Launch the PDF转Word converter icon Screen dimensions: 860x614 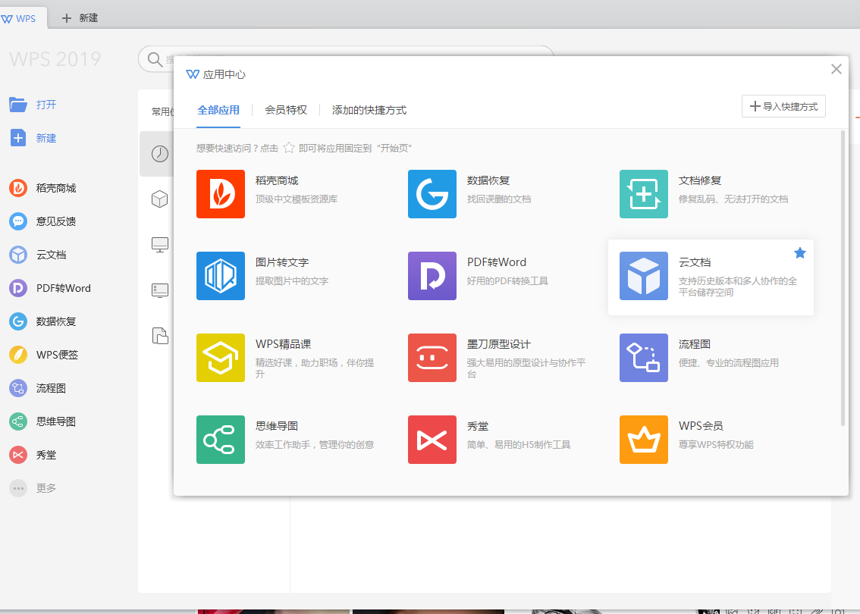coord(432,276)
